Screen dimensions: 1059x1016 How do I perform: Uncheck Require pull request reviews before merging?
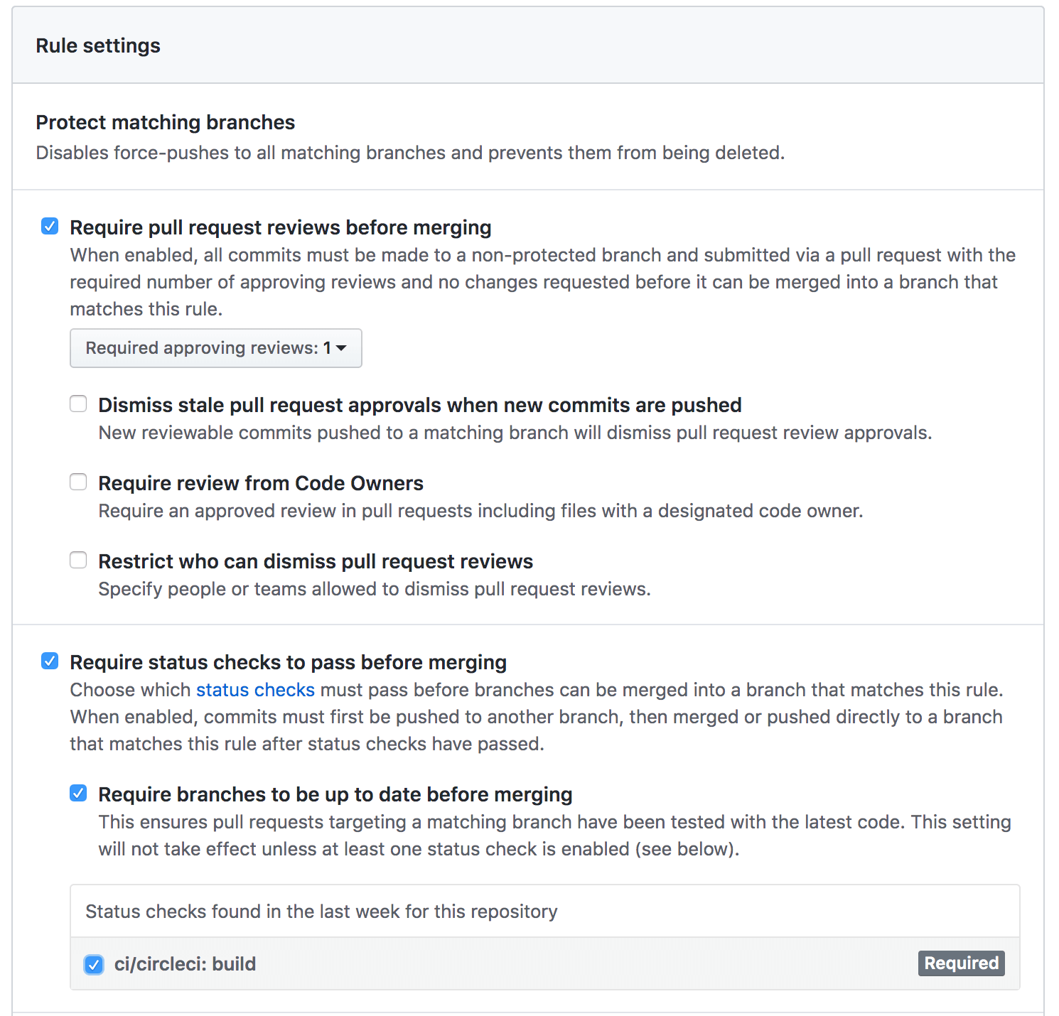pos(50,227)
